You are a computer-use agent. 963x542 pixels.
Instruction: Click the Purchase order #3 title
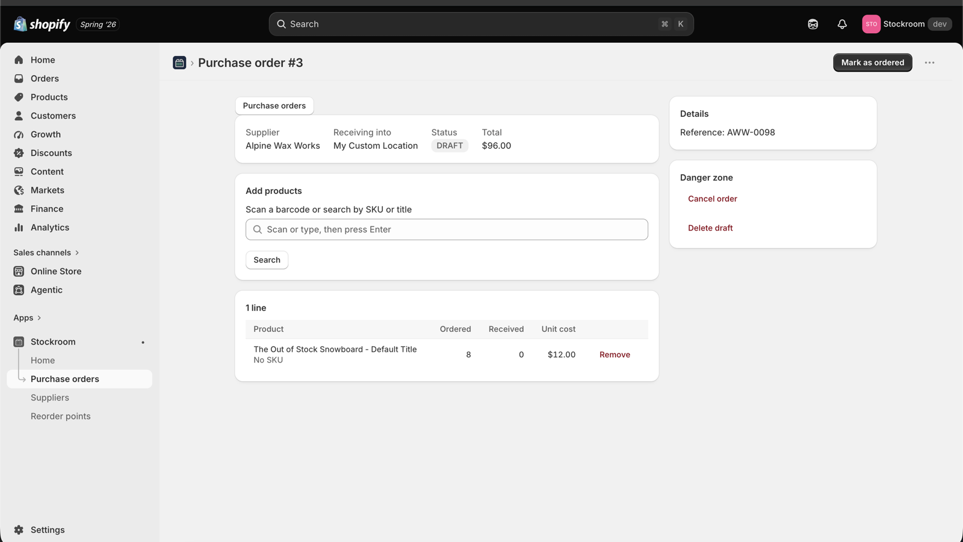[250, 63]
